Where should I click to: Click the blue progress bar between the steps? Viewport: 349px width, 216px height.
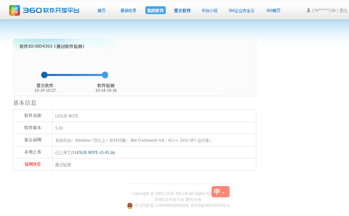point(75,75)
